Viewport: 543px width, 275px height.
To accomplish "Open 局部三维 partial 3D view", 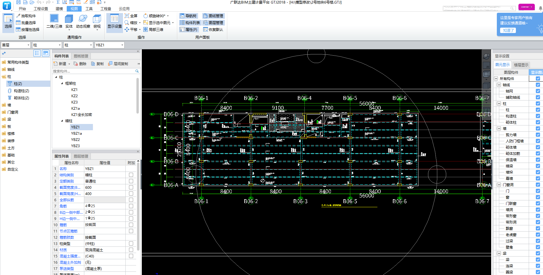I will [153, 29].
